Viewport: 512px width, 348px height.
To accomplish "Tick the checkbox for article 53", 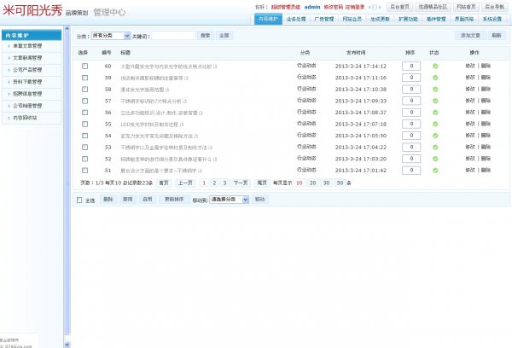I will point(84,148).
